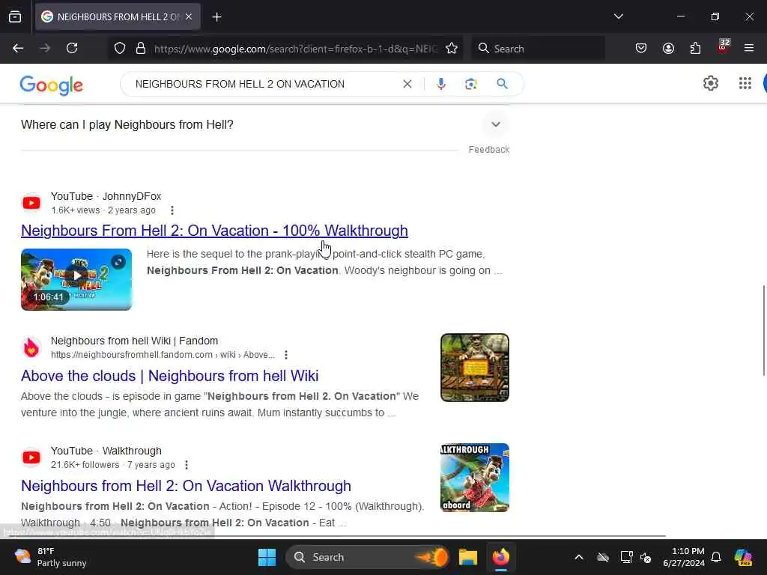Click the YouTube favicon of JohnnyDFox result
The height and width of the screenshot is (575, 767).
pyautogui.click(x=31, y=203)
